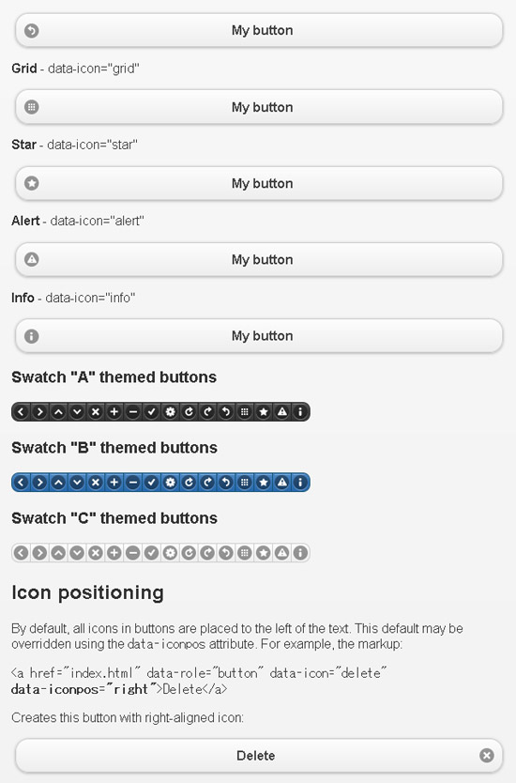Select the alert icon in Swatch C row
Screen dimensions: 516x783
(x=282, y=553)
